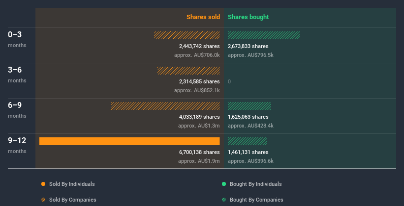
Task: Click the approx. AU$428.4k amount
Action: 250,126
